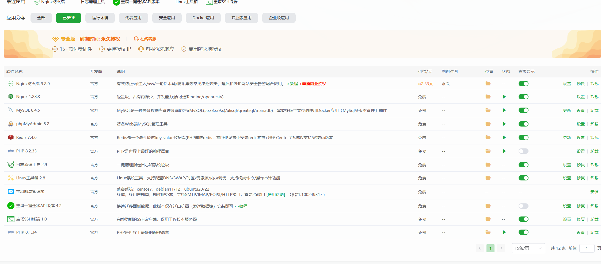
Task: Click the Redis 7.4.6 red cube icon
Action: (x=11, y=137)
